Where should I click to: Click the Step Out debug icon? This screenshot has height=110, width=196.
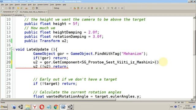(115, 8)
